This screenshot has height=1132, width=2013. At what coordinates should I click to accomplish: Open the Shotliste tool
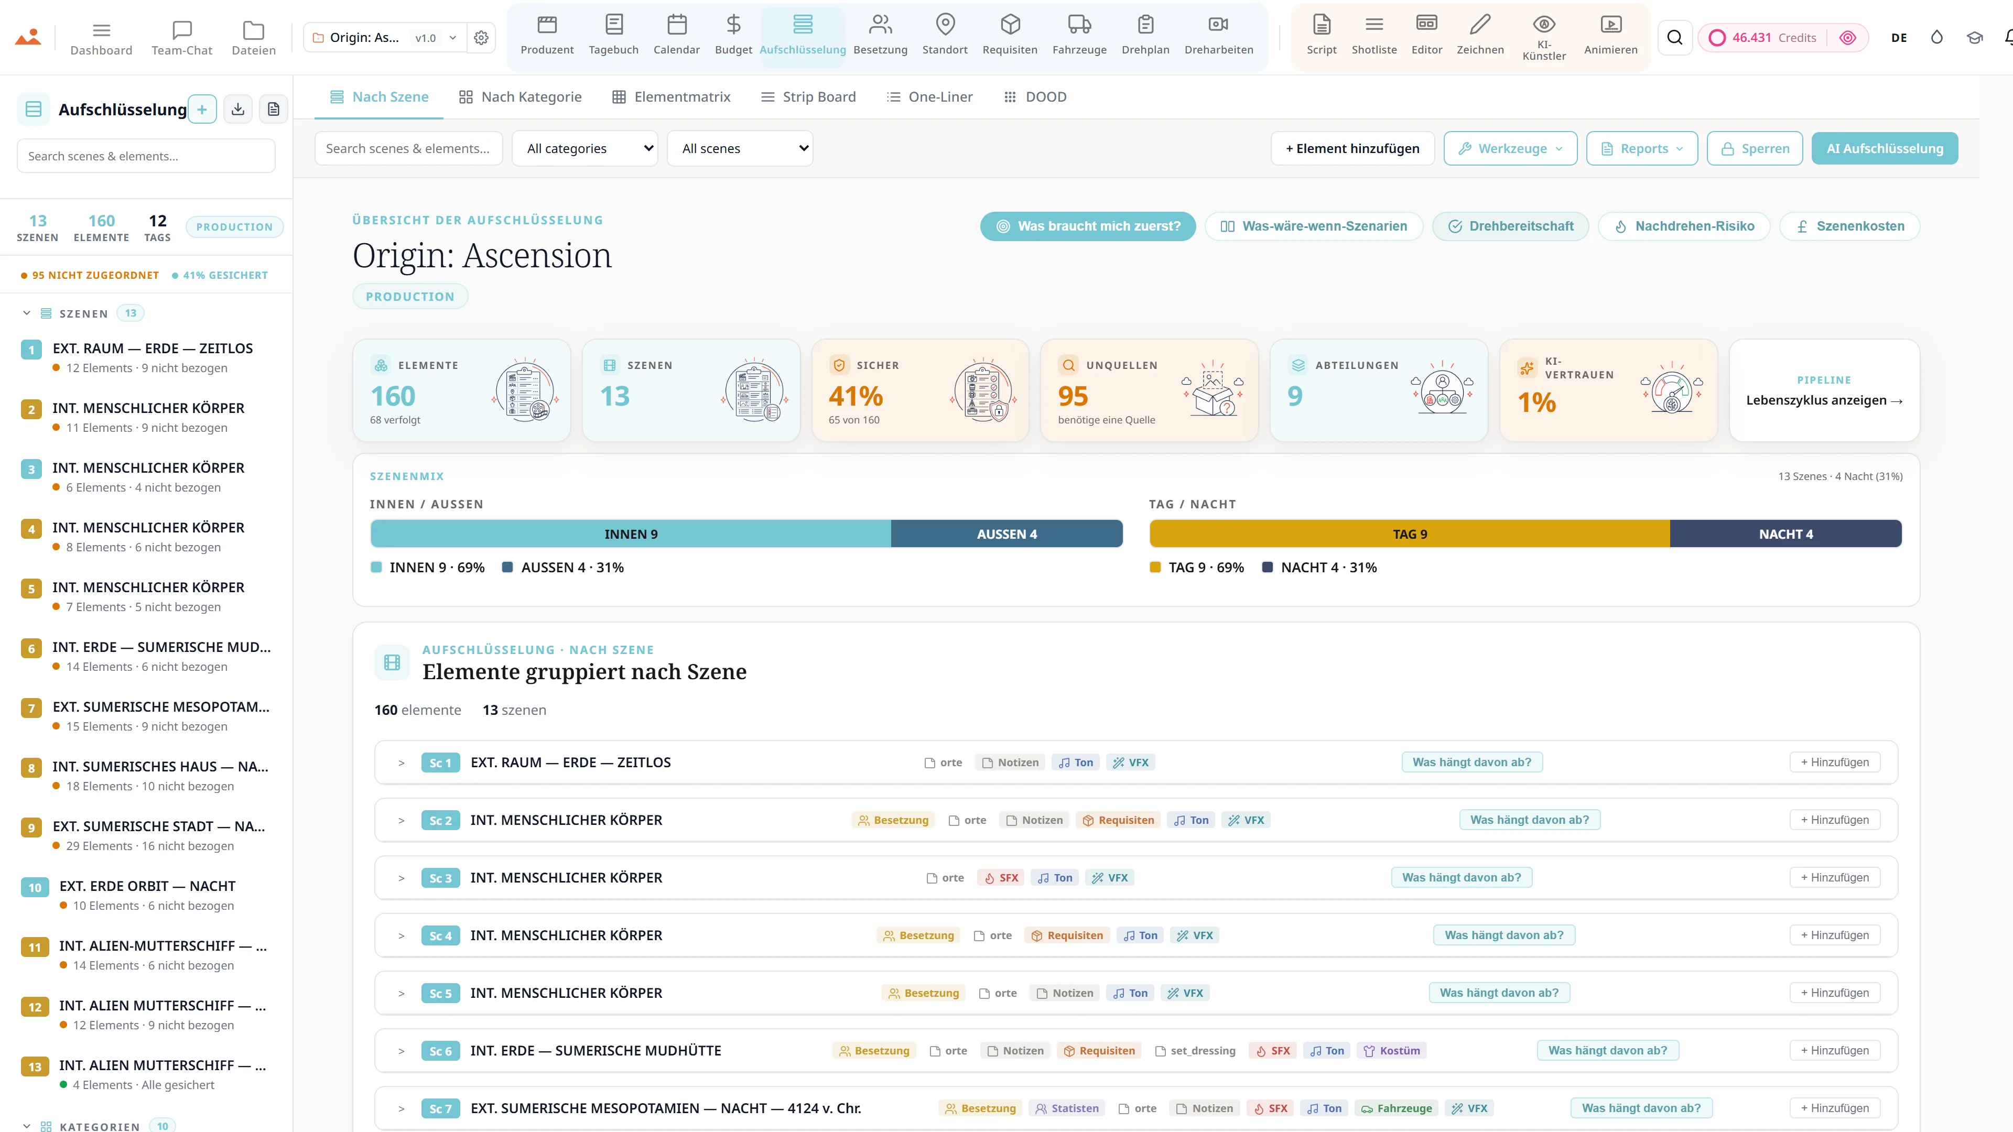(1374, 35)
